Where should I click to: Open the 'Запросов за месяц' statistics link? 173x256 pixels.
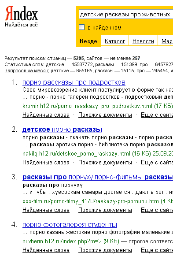pyautogui.click(x=27, y=70)
